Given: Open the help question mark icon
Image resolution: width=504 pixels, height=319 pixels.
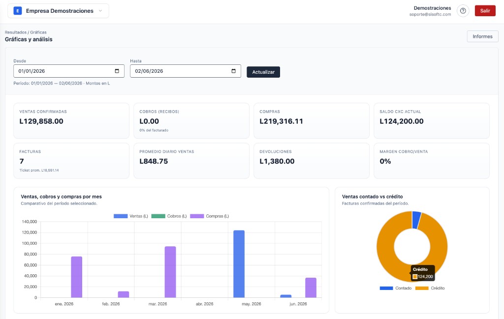Looking at the screenshot, I should pyautogui.click(x=463, y=11).
